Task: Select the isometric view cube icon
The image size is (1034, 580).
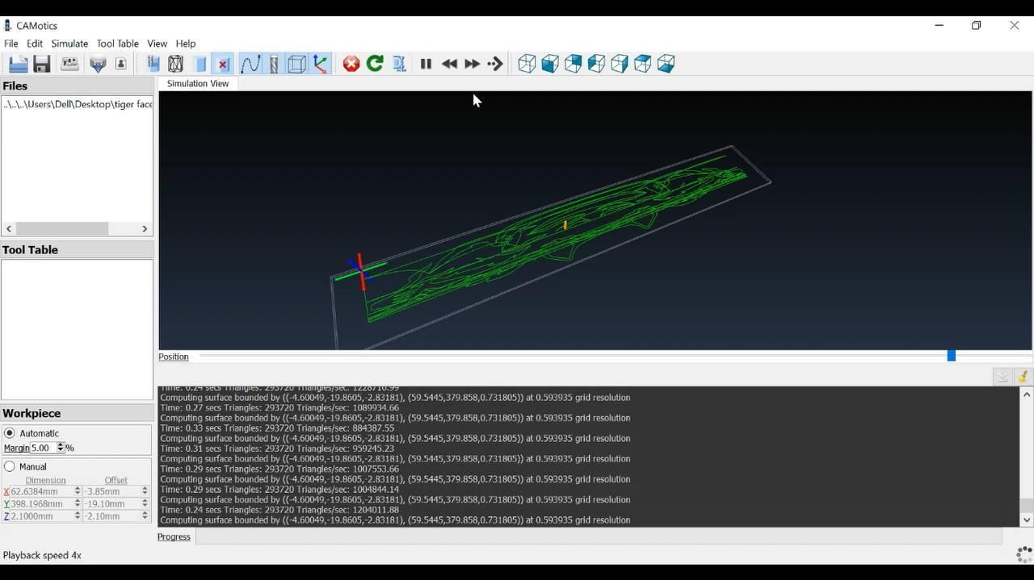Action: point(526,64)
